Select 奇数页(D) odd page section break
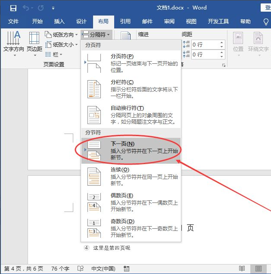Viewport: 271px width, 274px height. pyautogui.click(x=131, y=228)
